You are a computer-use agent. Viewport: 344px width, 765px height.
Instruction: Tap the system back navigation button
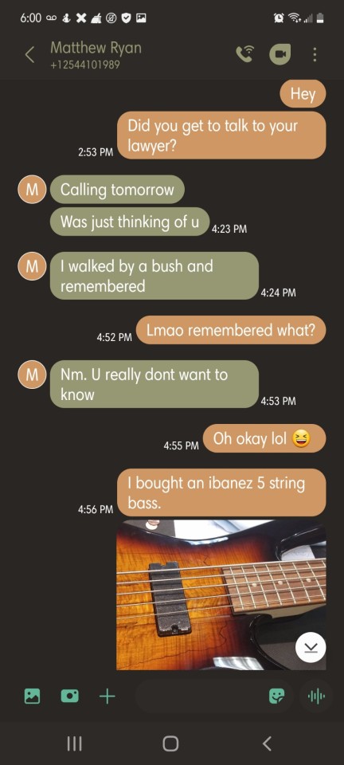tap(267, 743)
